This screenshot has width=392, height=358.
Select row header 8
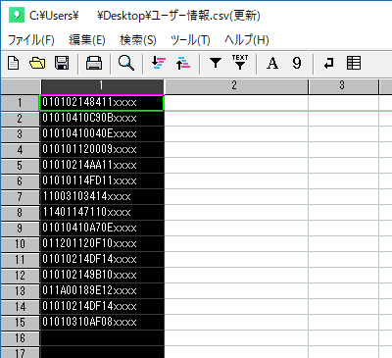[20, 213]
